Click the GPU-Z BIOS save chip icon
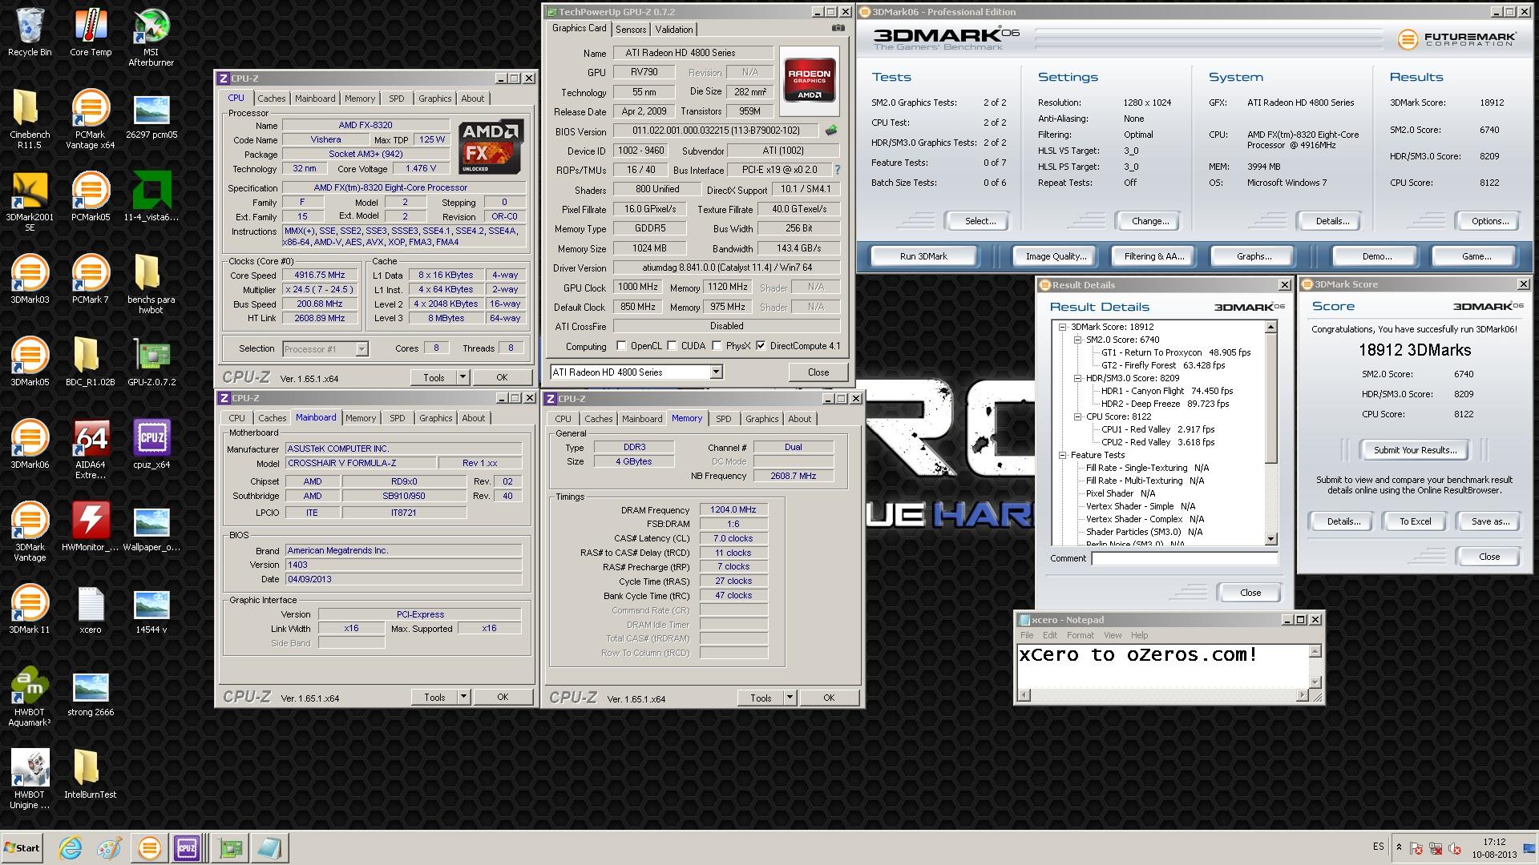Screen dimensions: 1539x865 tap(831, 130)
